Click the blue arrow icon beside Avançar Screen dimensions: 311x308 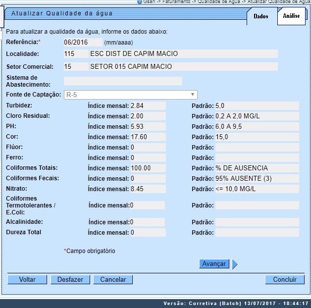[x=235, y=264]
